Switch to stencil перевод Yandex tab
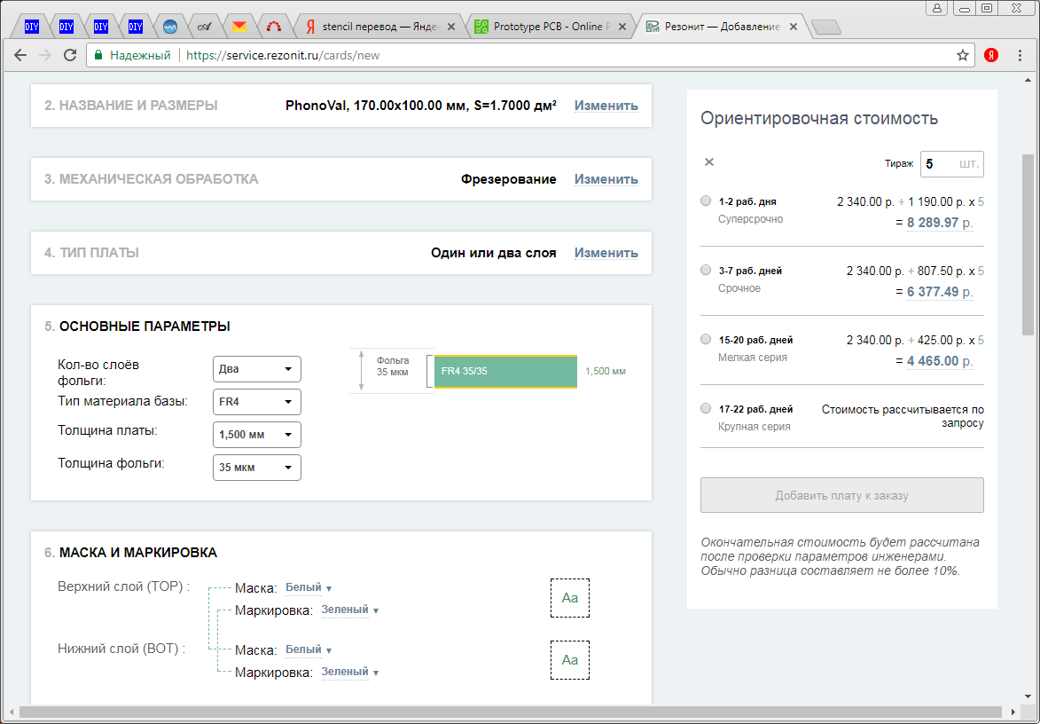This screenshot has width=1040, height=724. [x=381, y=27]
